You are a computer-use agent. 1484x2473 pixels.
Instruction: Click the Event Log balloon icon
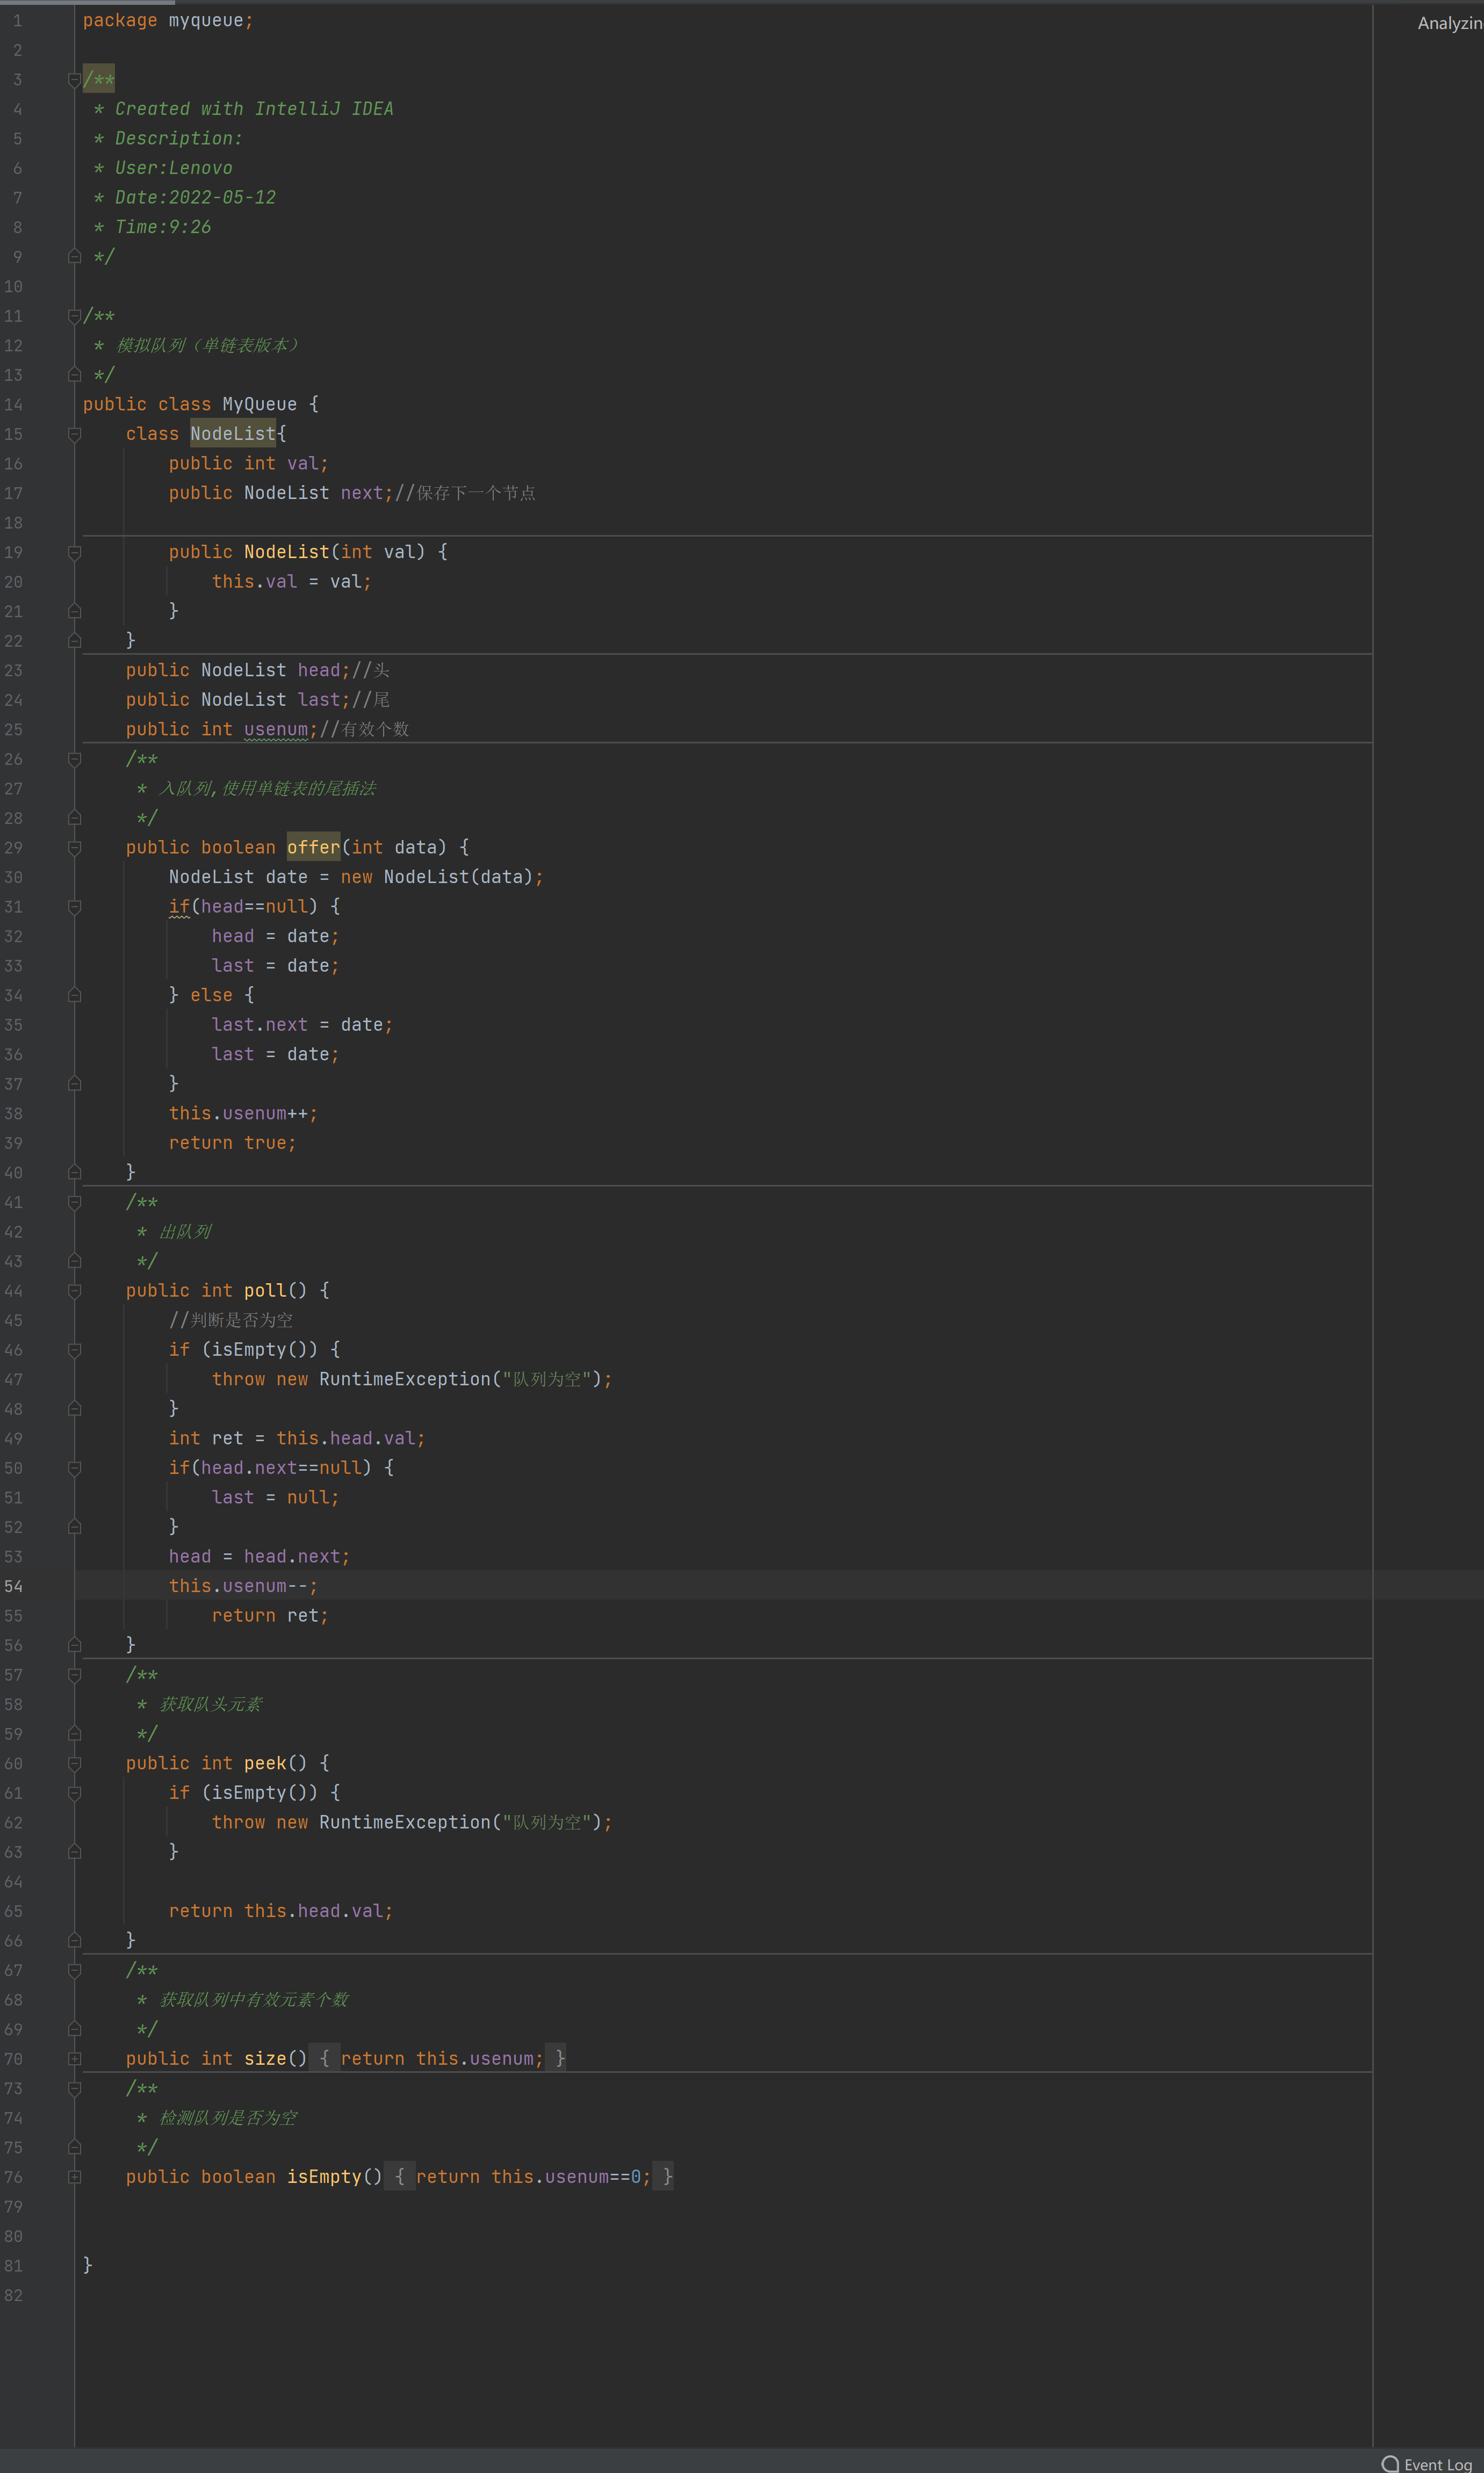[x=1390, y=2464]
